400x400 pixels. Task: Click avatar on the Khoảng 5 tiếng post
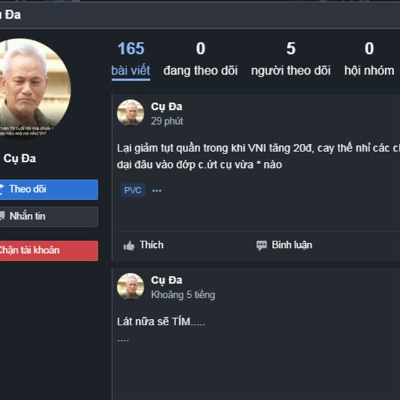131,286
